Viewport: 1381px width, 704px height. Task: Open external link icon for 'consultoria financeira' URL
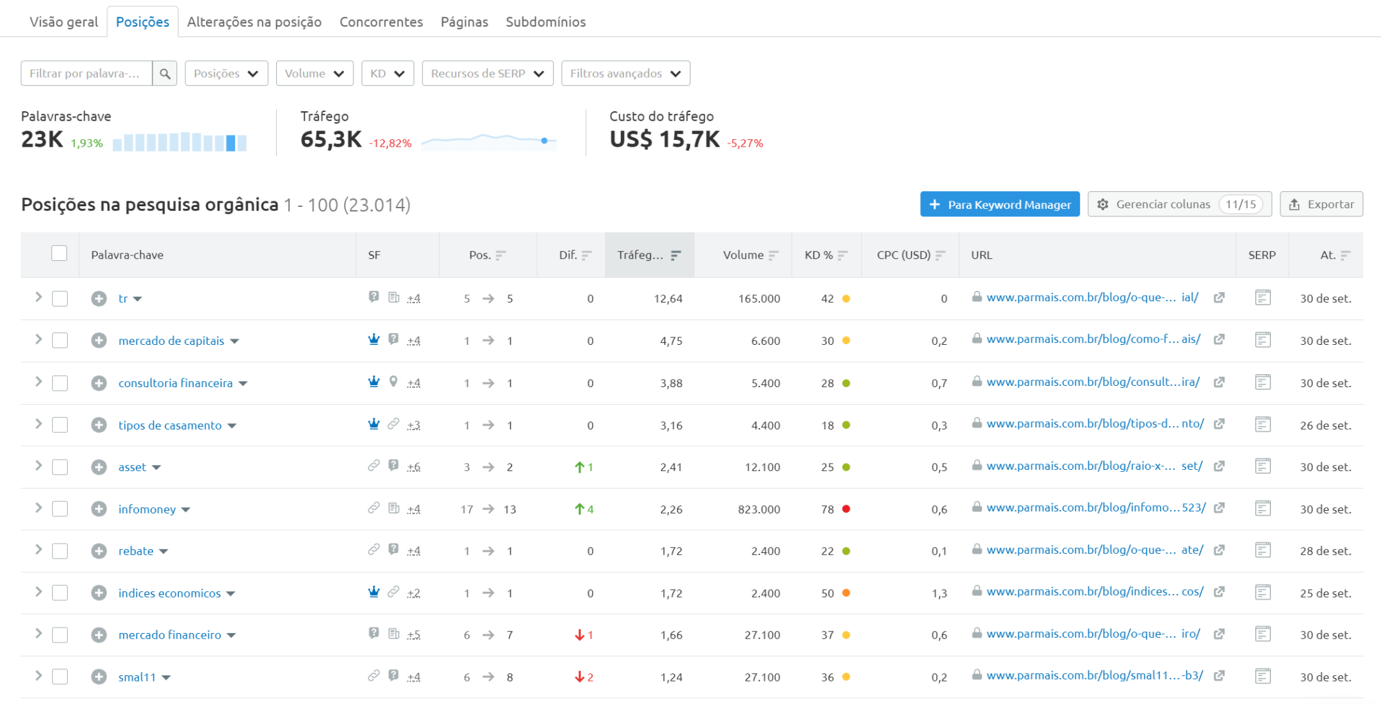(x=1219, y=382)
